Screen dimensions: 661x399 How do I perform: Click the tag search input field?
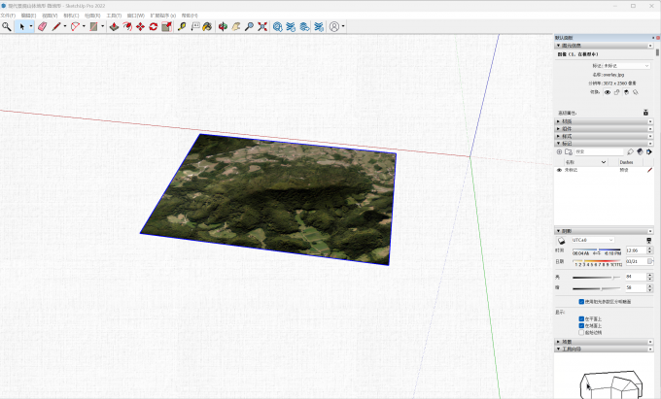click(599, 151)
